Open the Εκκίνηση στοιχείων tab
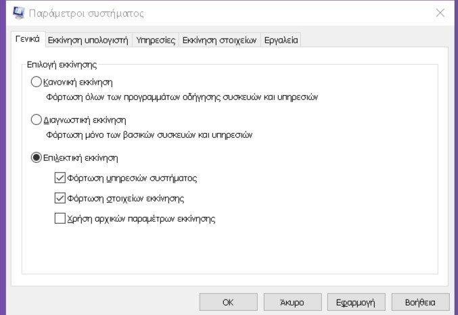Image resolution: width=458 pixels, height=315 pixels. tap(220, 40)
